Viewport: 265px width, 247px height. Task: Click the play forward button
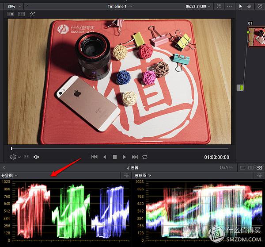(x=125, y=157)
